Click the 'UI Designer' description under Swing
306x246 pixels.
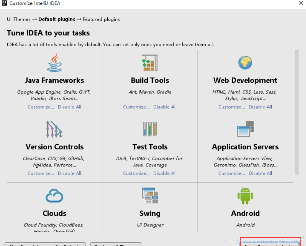(150, 225)
